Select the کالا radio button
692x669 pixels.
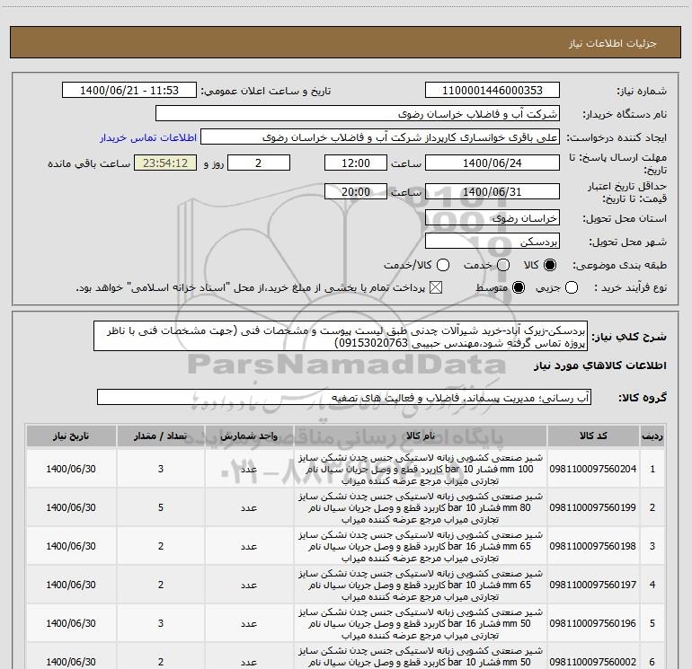tap(550, 265)
